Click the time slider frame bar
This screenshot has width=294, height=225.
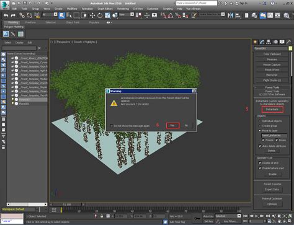[67, 205]
